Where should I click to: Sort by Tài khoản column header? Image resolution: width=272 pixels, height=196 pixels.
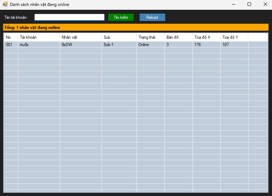38,37
